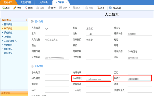The image size is (154, 96).
Task: Select 考勤信息 in the sidebar
Action: 8,45
